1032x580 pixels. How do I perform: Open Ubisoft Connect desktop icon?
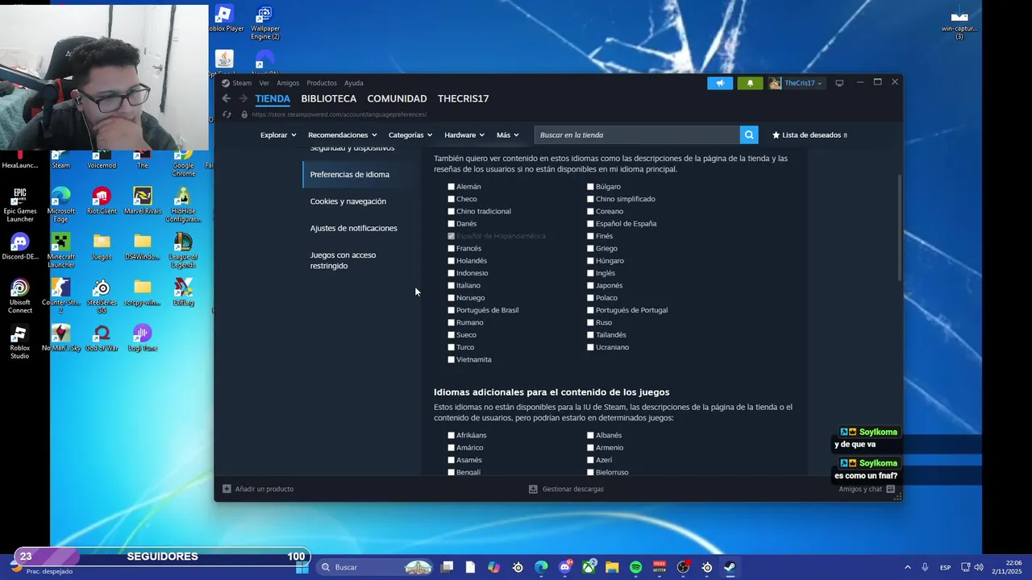[x=20, y=296]
